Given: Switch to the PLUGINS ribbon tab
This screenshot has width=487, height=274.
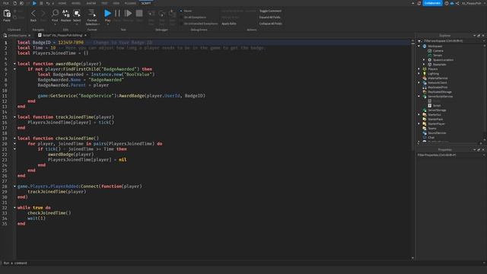Looking at the screenshot, I should [x=130, y=3].
